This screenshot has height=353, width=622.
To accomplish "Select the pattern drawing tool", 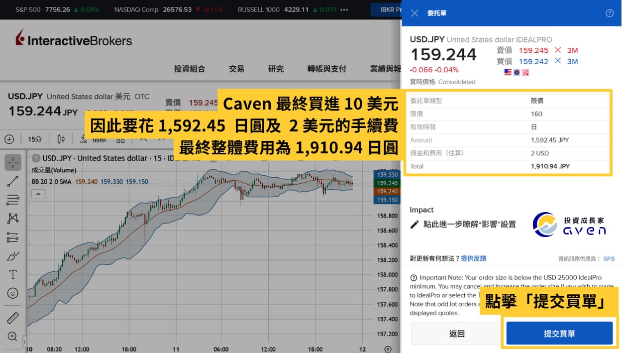I will (x=13, y=219).
